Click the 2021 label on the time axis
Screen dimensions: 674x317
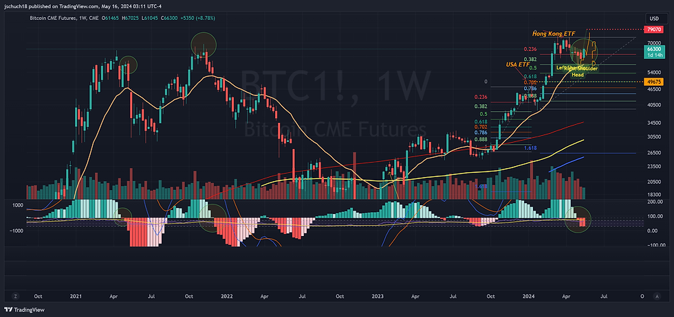76,296
